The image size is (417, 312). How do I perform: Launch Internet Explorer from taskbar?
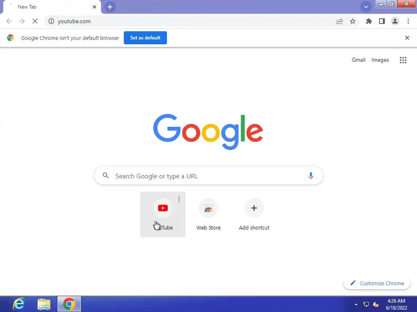coord(19,304)
